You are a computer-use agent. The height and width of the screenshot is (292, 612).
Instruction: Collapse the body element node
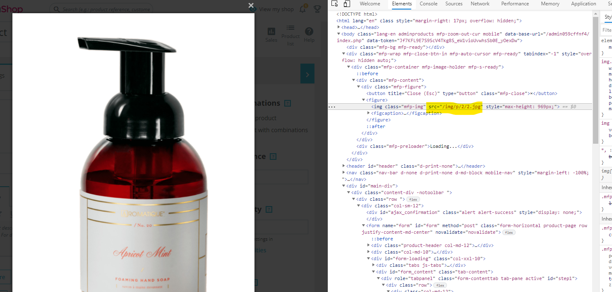[x=339, y=34]
